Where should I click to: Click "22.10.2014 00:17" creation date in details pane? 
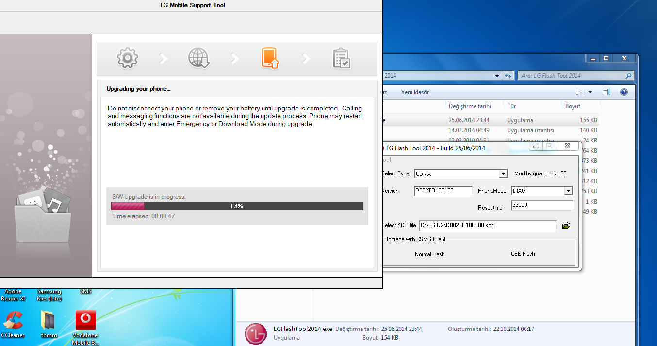[513, 329]
